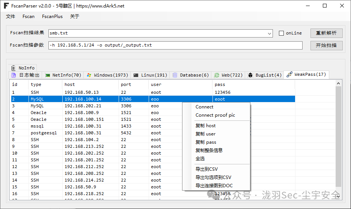
Task: Select 复制 host menu entry
Action: pyautogui.click(x=216, y=126)
